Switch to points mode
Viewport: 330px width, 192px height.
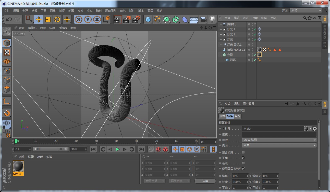[x=7, y=71]
